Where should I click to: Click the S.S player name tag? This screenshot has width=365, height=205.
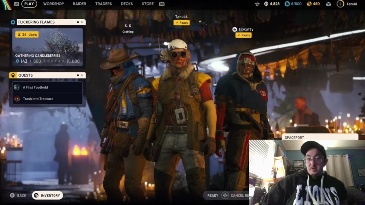pos(128,26)
